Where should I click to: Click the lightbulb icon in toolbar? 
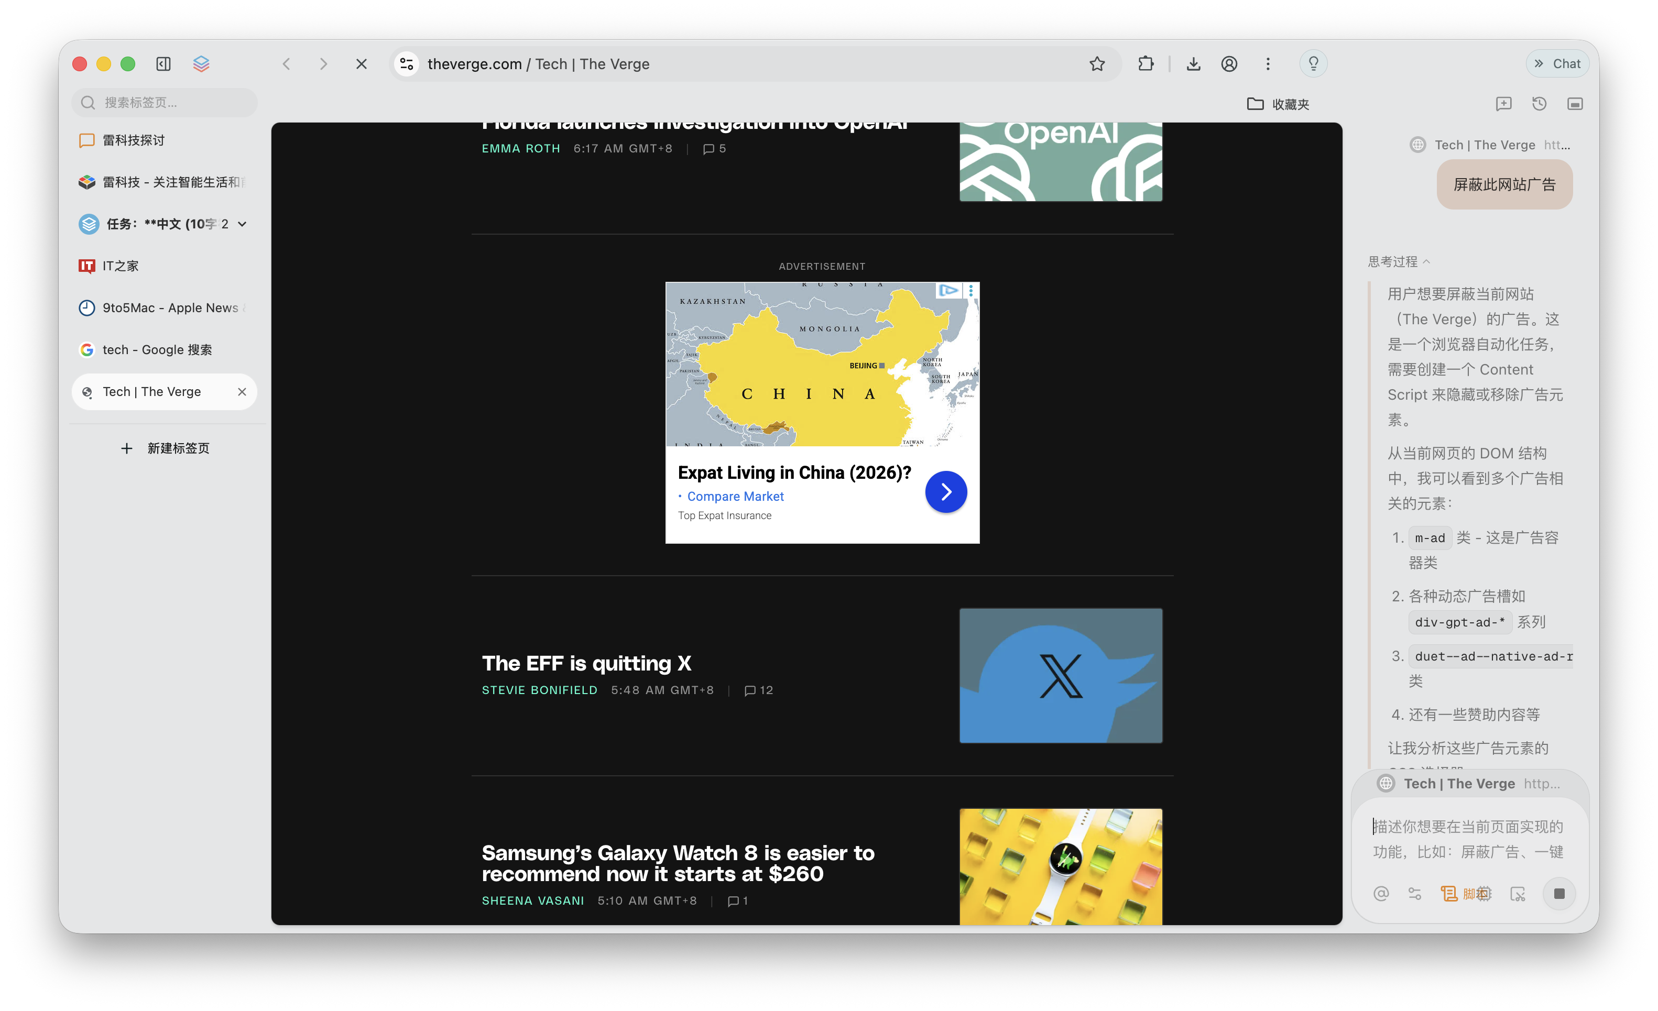[1313, 64]
